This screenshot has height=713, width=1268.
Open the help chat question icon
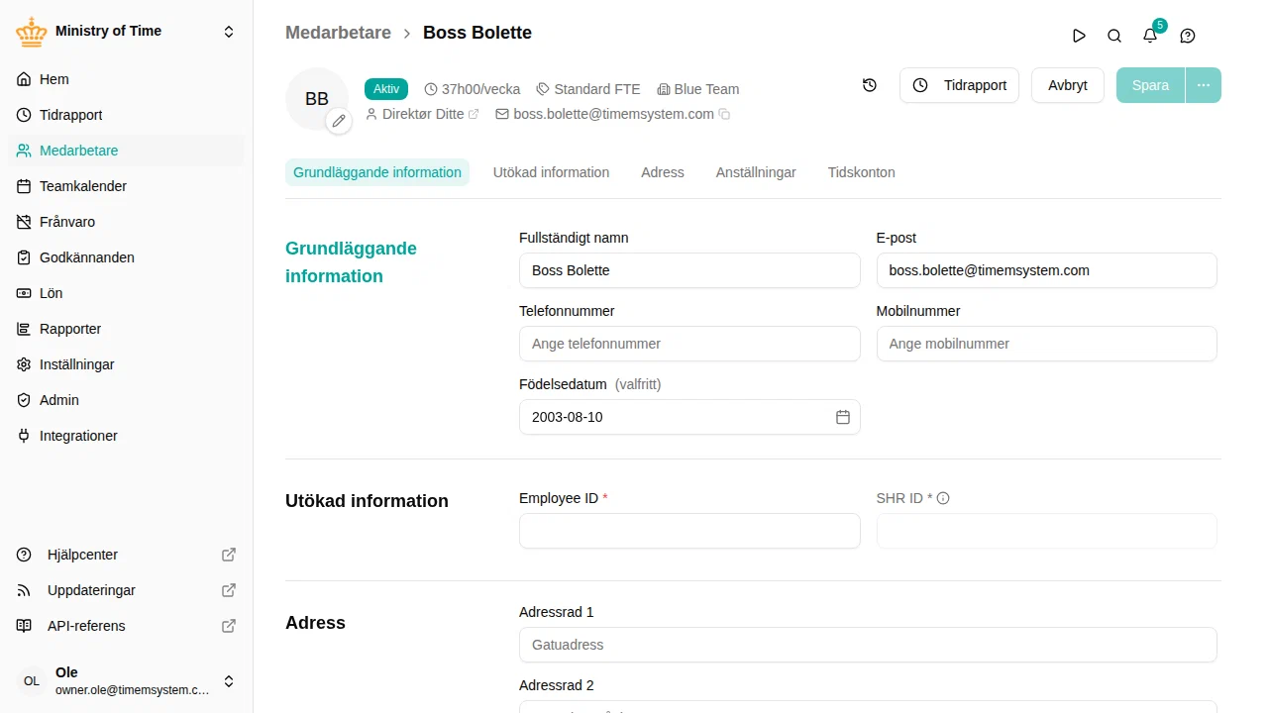pyautogui.click(x=1188, y=36)
